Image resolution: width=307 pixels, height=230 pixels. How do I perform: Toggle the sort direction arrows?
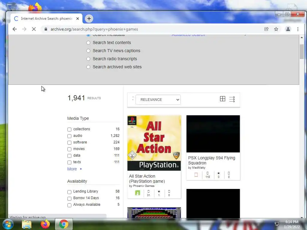pyautogui.click(x=133, y=98)
